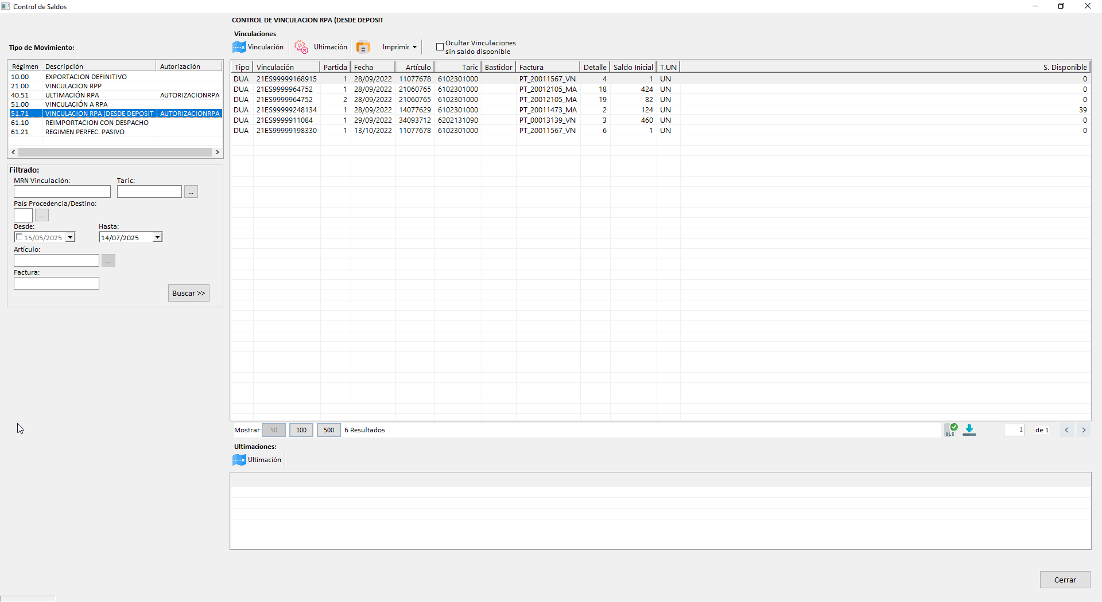This screenshot has height=602, width=1102.
Task: Go to previous results page arrow
Action: (x=1066, y=430)
